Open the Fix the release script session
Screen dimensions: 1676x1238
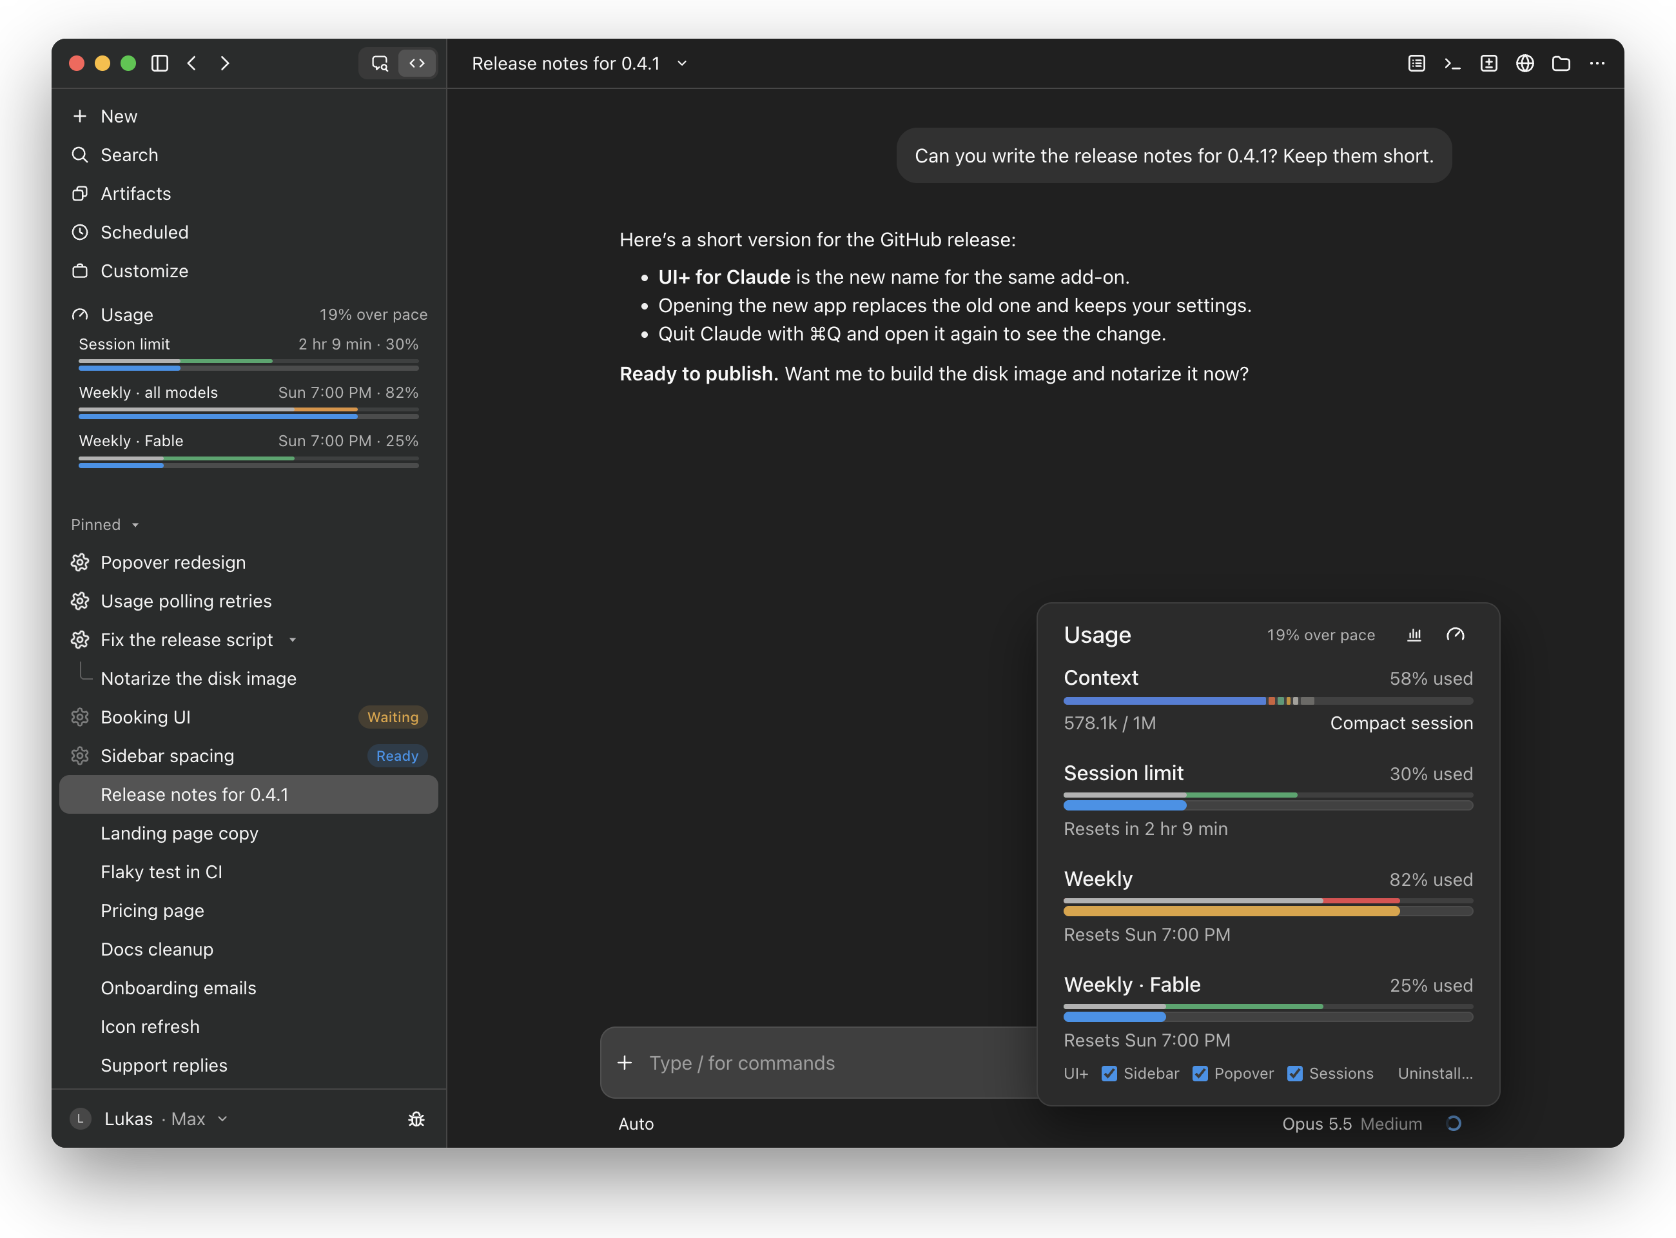tap(249, 639)
